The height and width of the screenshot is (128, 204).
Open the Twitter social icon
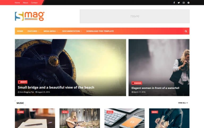(x=179, y=3)
